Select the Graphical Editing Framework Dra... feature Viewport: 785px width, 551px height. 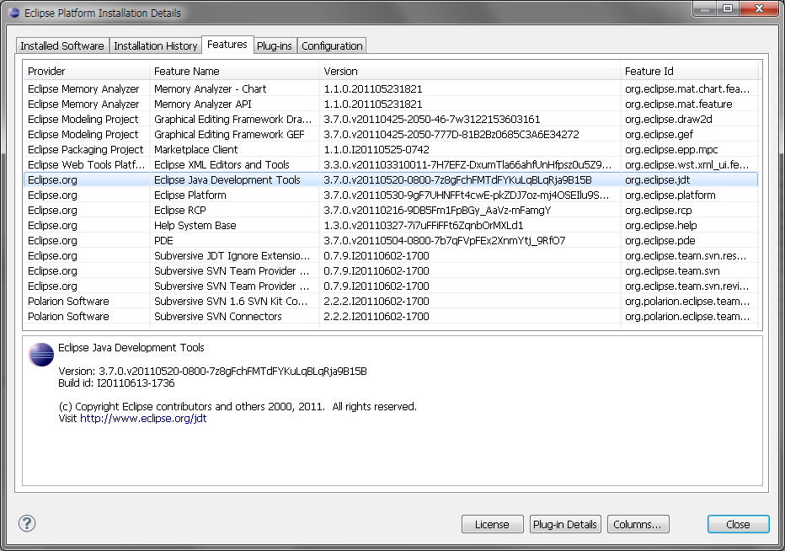[x=232, y=120]
